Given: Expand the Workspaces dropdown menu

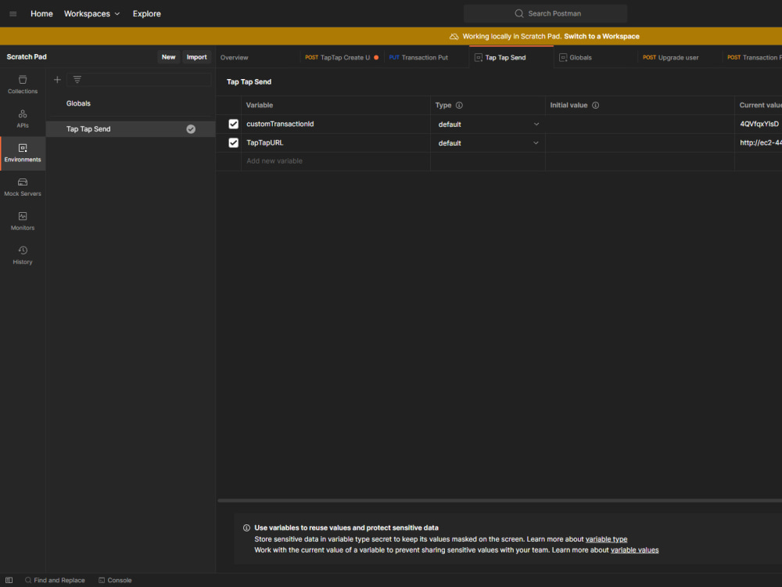Looking at the screenshot, I should (x=91, y=14).
